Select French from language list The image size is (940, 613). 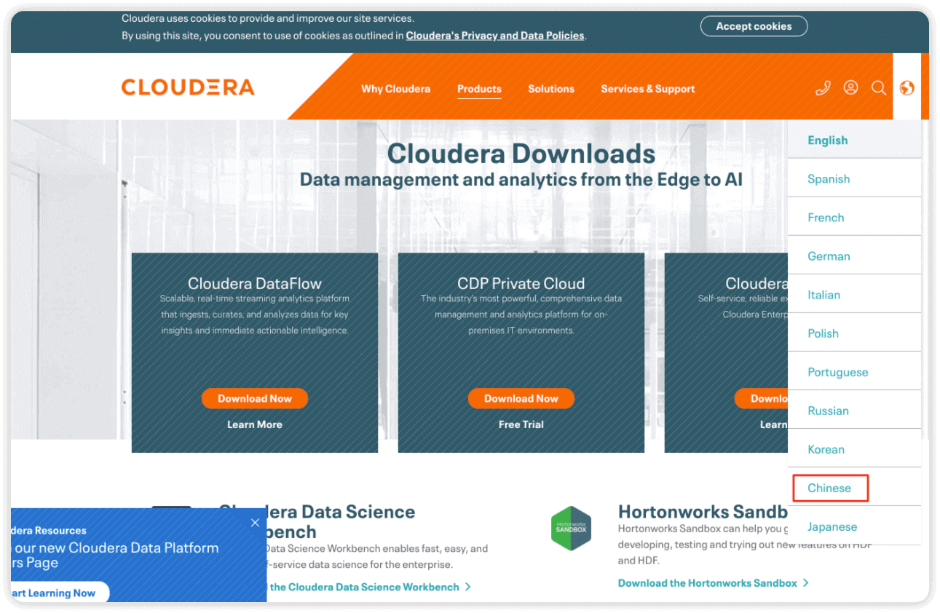[x=854, y=217]
